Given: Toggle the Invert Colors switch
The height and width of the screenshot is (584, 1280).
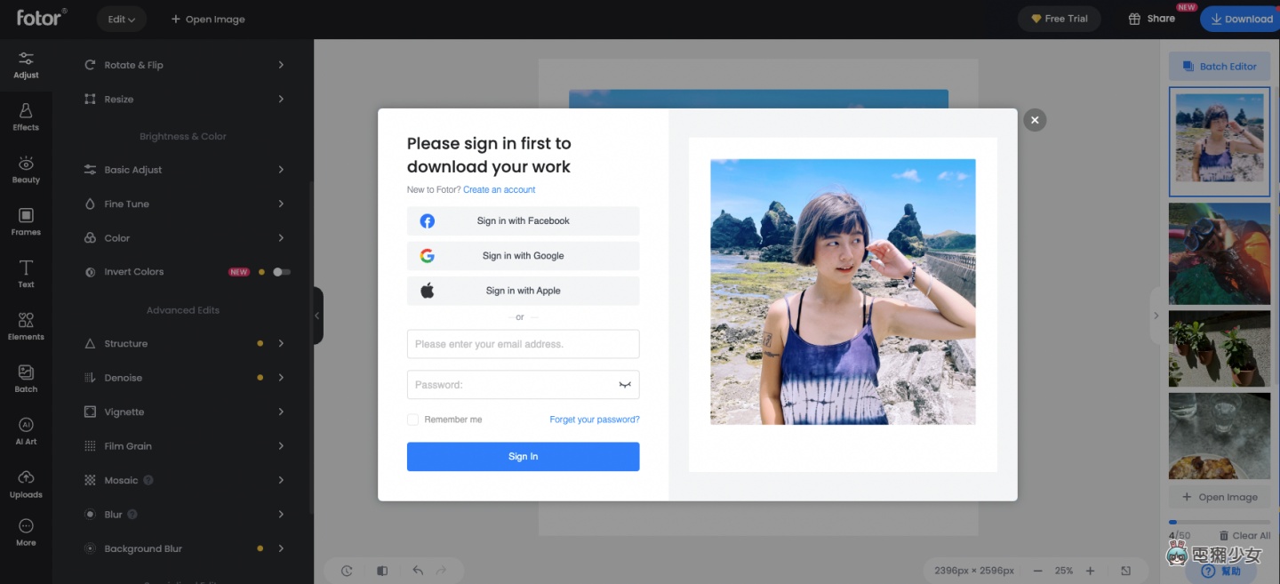Looking at the screenshot, I should click(x=281, y=272).
